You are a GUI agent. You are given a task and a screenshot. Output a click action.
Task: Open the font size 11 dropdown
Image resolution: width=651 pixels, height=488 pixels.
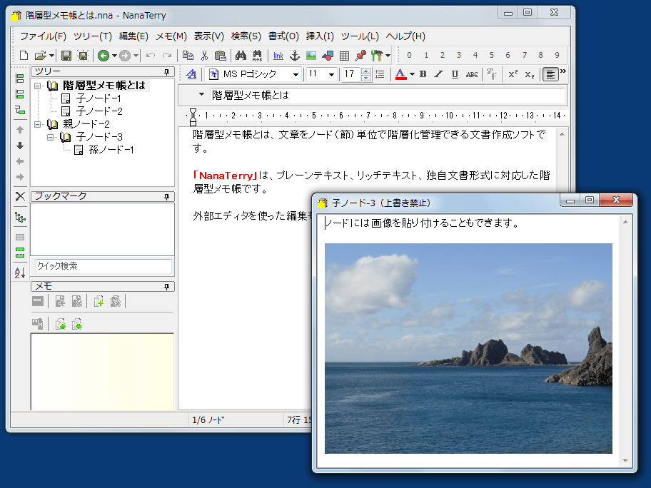331,74
